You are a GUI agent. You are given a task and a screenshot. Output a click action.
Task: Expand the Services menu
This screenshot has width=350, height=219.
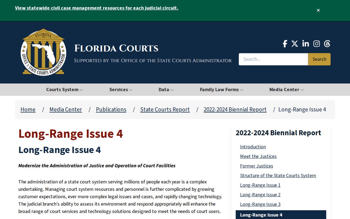(121, 90)
